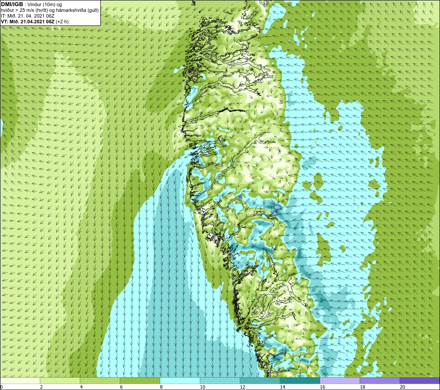Screen dimensions: 440x390
Task: Click the 0–2 m/s palest legend swatch
Action: pyautogui.click(x=20, y=381)
